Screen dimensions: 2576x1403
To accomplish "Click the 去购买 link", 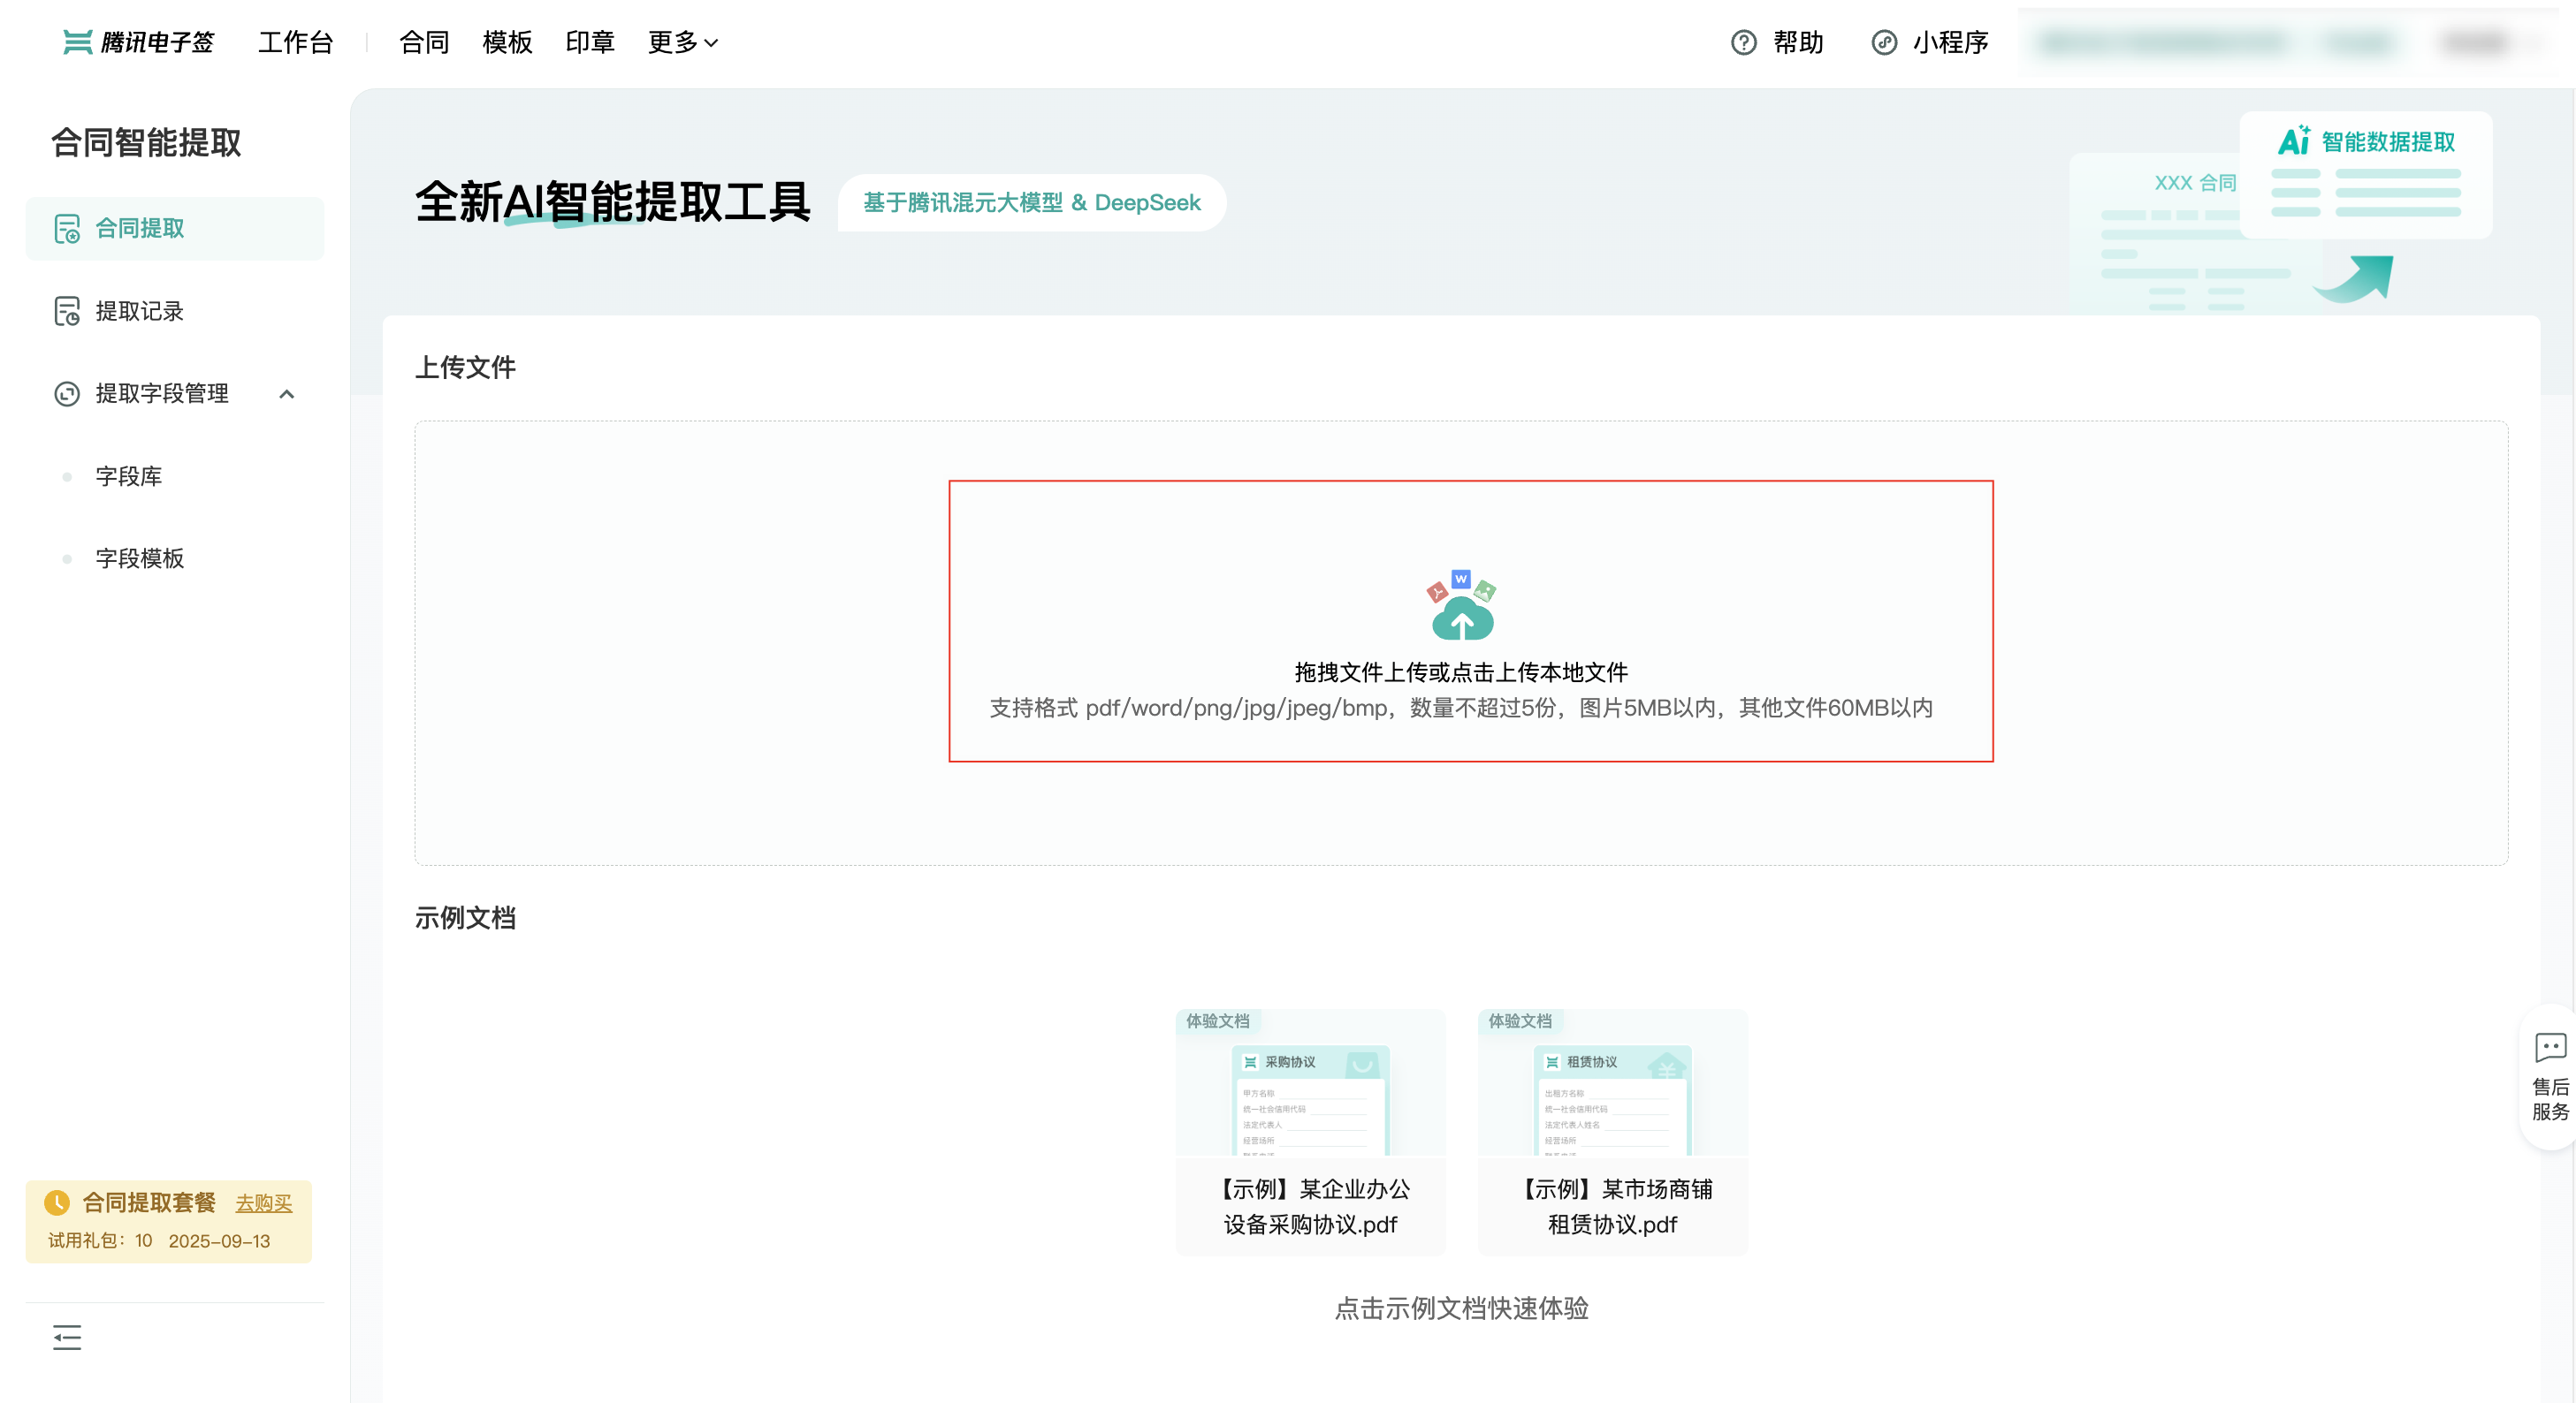I will pyautogui.click(x=264, y=1203).
